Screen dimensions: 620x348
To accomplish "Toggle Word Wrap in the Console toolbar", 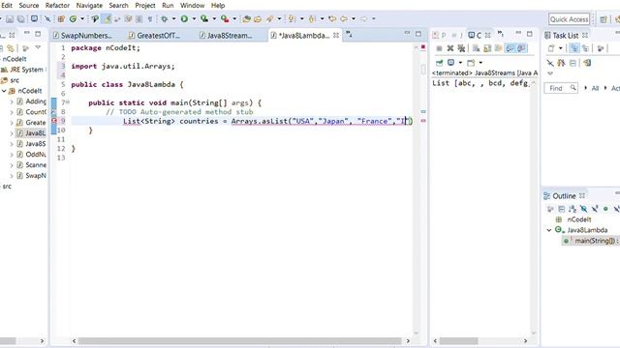I will (x=499, y=48).
